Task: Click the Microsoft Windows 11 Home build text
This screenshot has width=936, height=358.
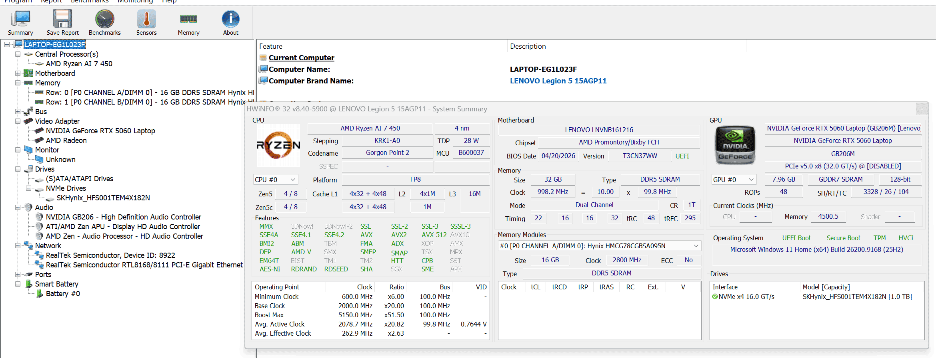Action: point(816,249)
